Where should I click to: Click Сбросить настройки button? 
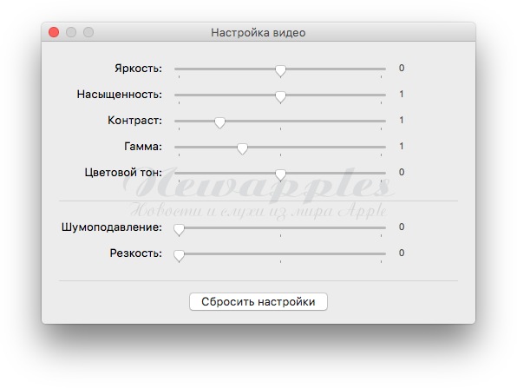(258, 301)
